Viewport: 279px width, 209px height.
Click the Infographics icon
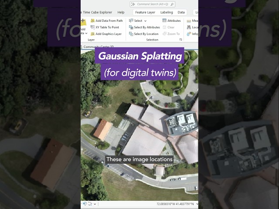pos(189,34)
